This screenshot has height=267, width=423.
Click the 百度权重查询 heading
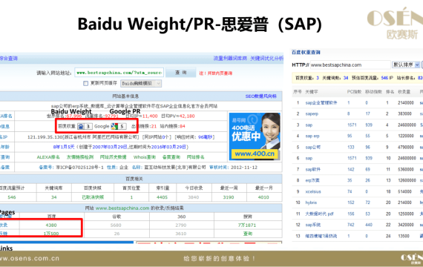coord(306,53)
